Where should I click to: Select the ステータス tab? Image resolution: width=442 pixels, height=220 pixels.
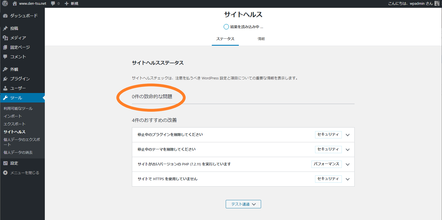[225, 39]
